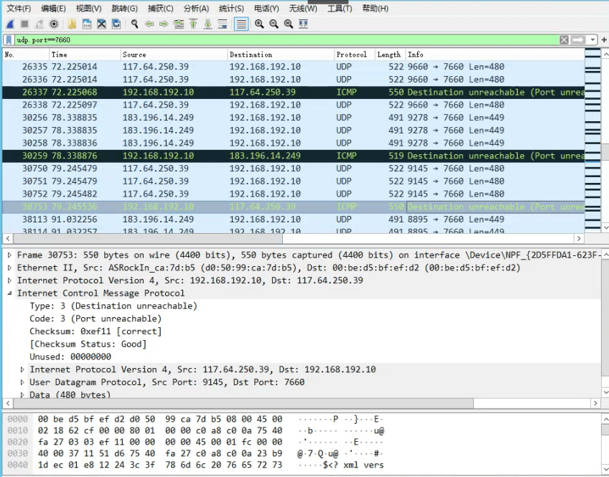
Task: Zoom in on packet text
Action: click(x=259, y=24)
